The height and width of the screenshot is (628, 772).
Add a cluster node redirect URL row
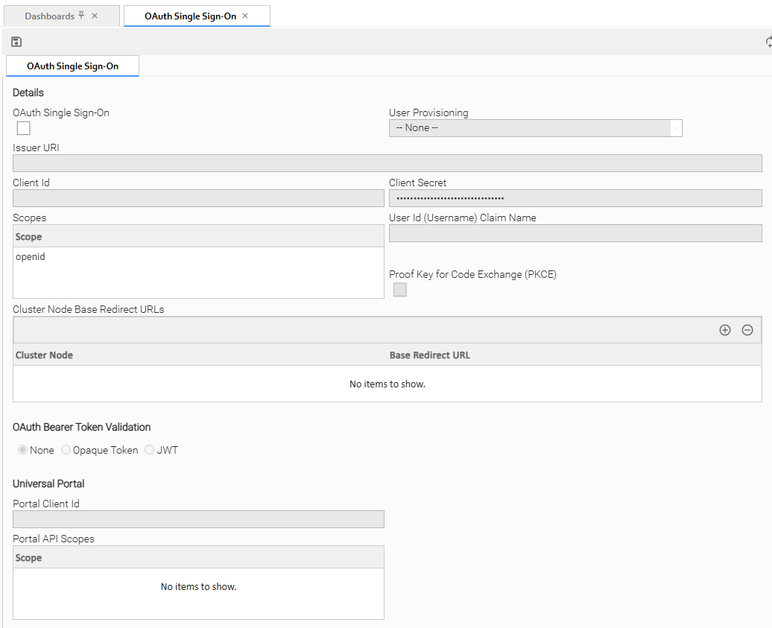pyautogui.click(x=724, y=330)
